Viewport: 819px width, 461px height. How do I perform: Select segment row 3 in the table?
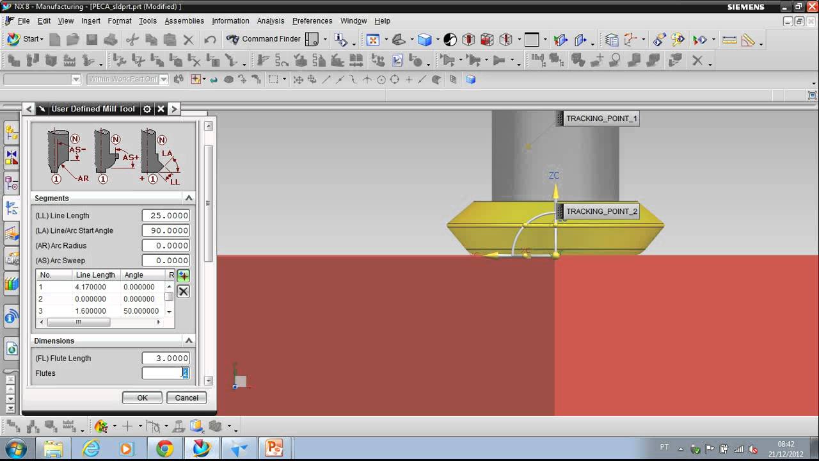[100, 311]
